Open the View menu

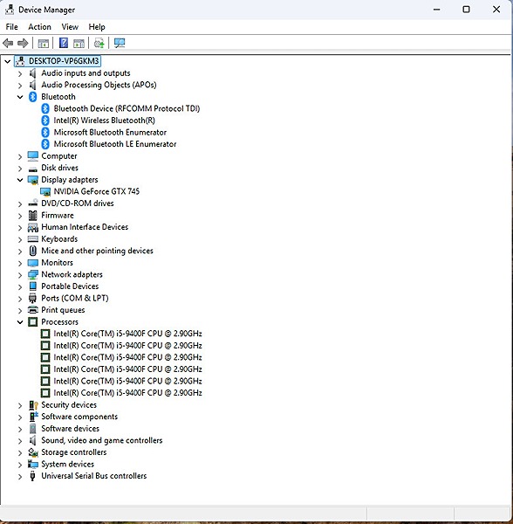tap(70, 27)
